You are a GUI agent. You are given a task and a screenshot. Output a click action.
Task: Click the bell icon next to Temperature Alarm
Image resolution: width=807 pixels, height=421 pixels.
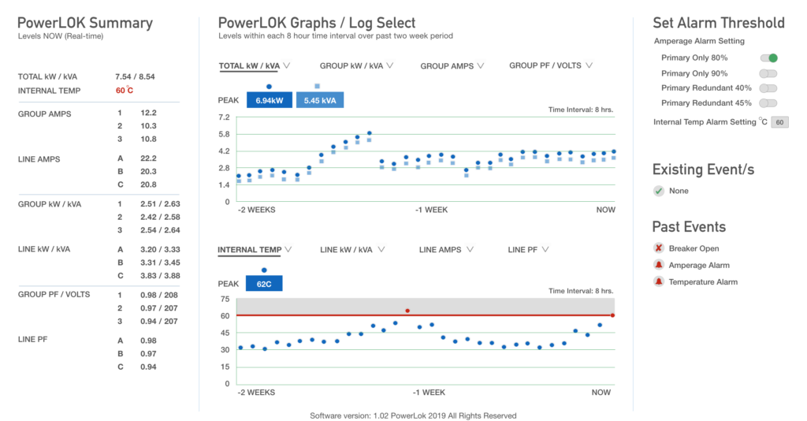coord(658,281)
